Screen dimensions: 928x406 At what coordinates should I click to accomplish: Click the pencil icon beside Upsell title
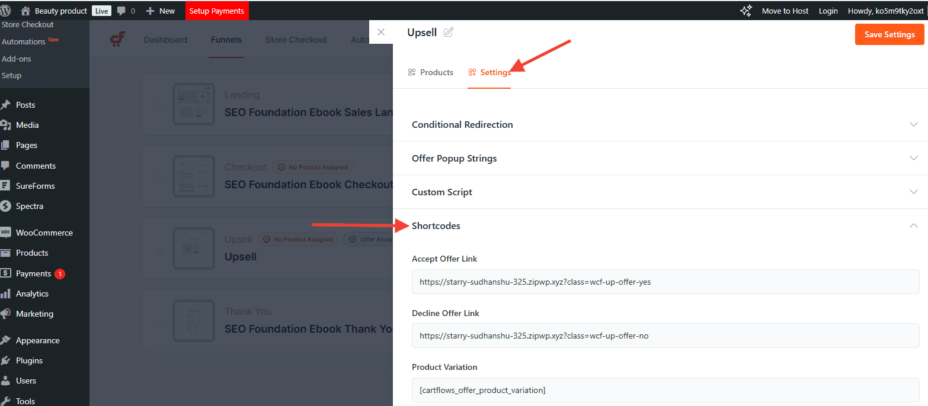point(449,33)
